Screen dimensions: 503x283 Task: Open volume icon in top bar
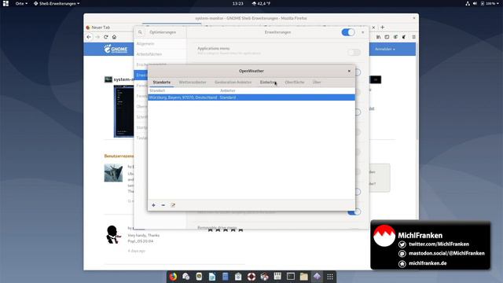click(x=475, y=3)
